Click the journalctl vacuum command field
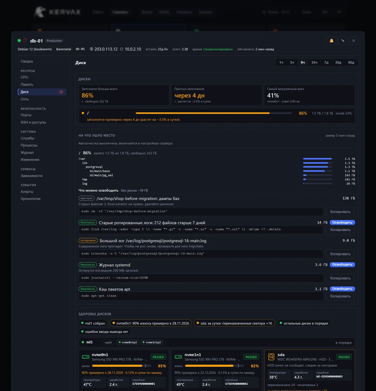 tap(201, 278)
